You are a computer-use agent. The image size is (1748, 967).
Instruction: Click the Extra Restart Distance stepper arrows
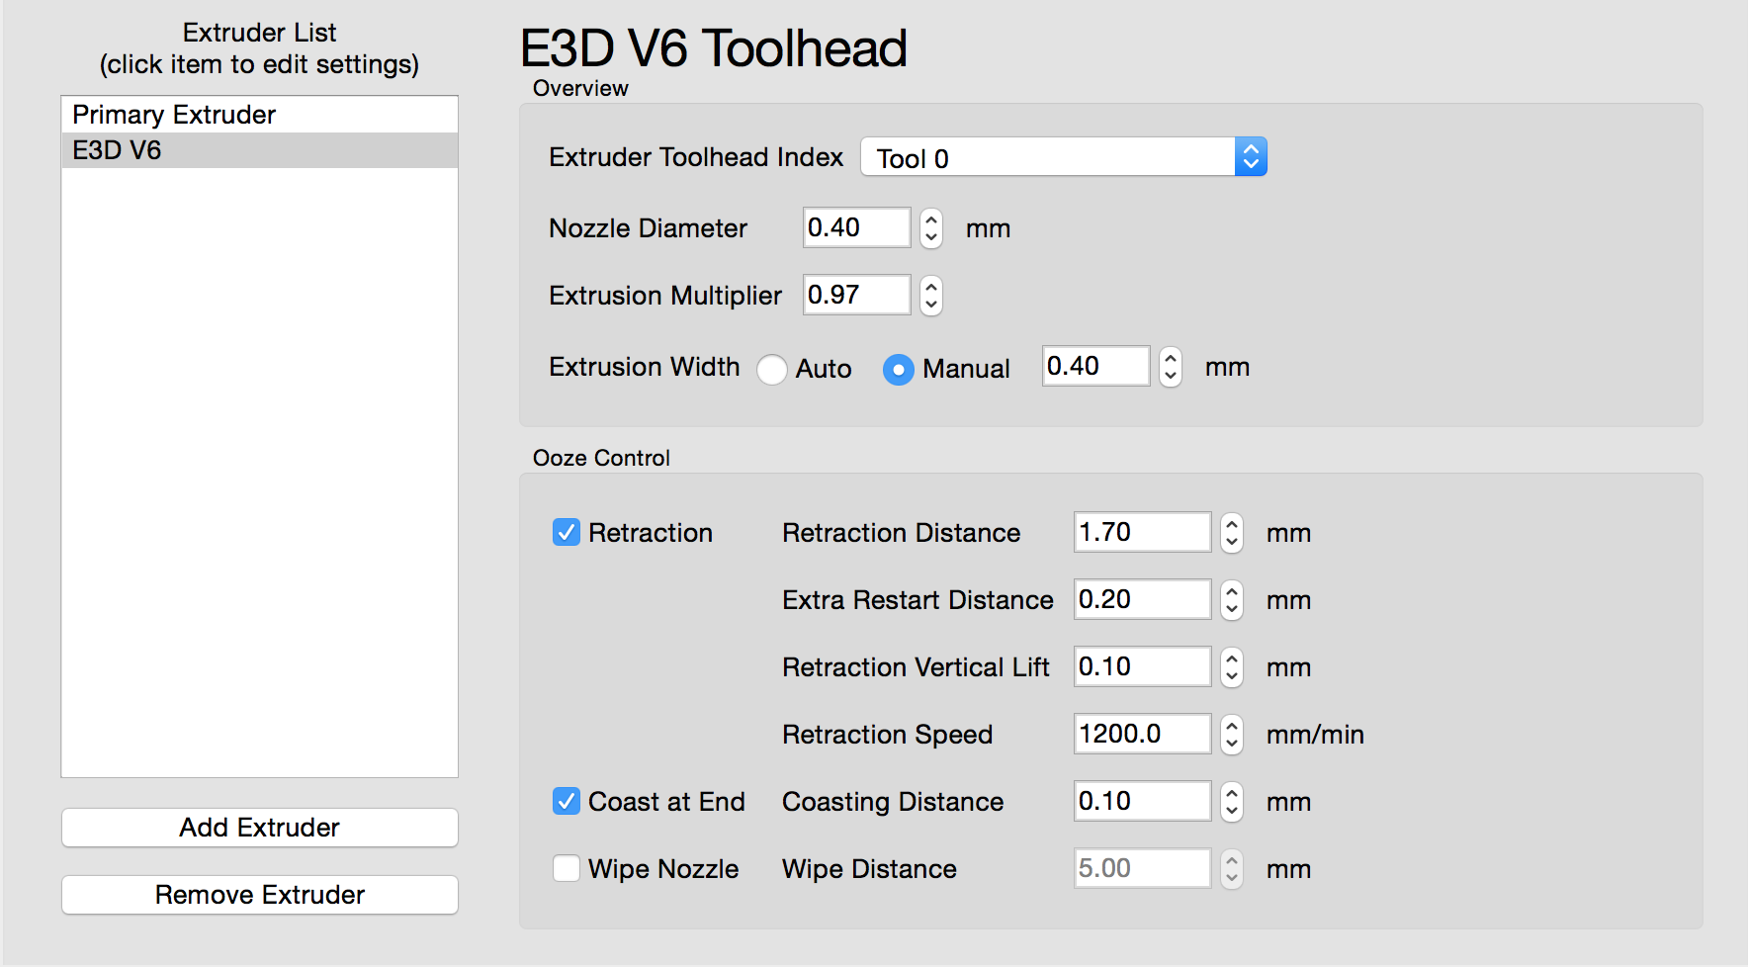tap(1231, 600)
